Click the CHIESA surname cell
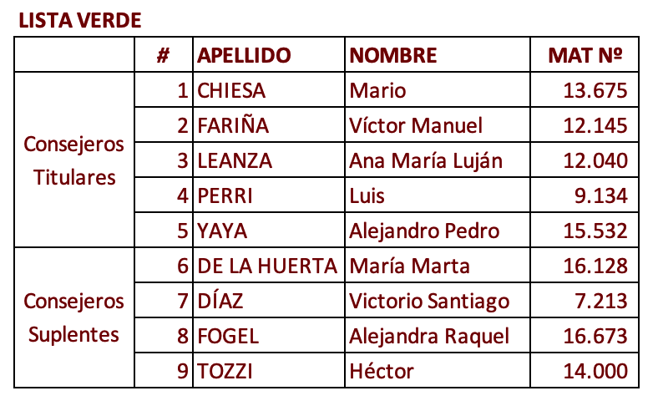Viewport: 658px width, 406px height. pos(269,90)
